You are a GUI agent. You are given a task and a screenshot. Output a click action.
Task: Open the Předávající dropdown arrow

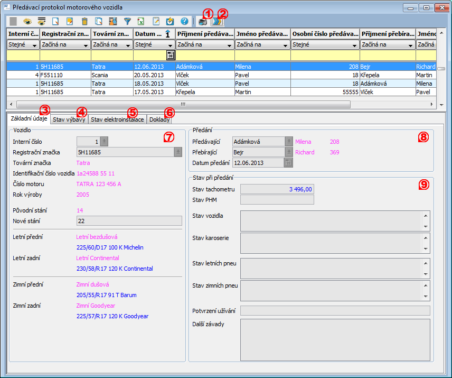point(289,142)
